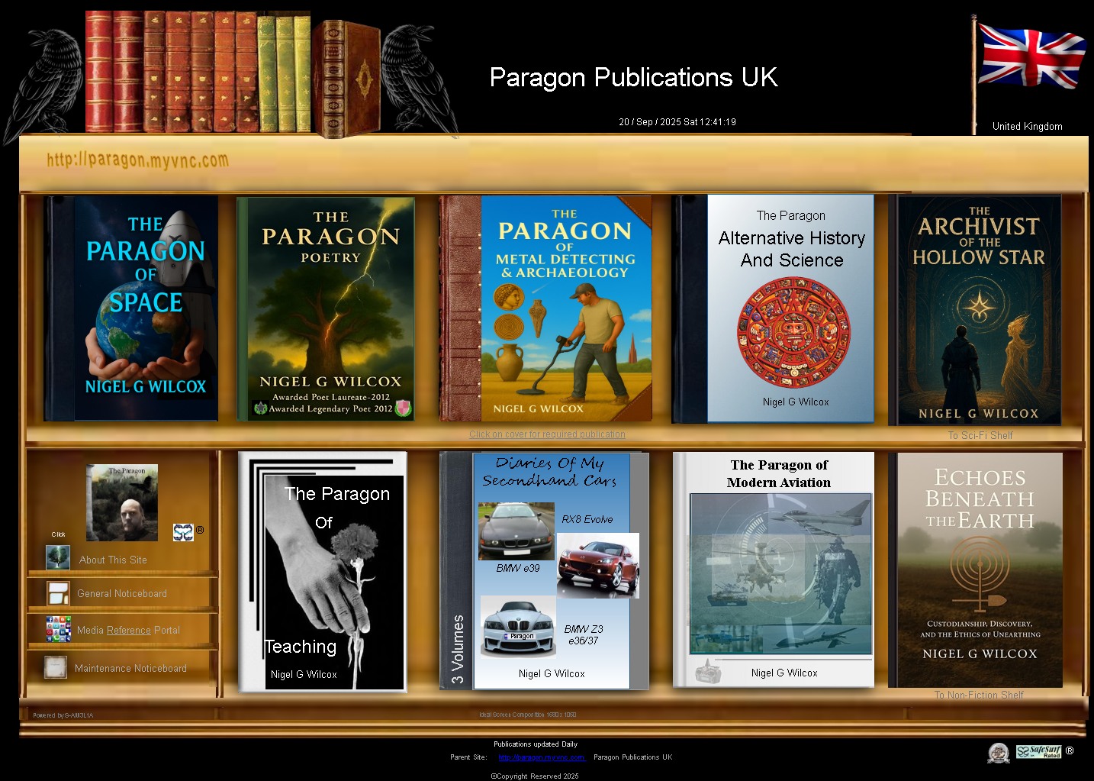Click the About This Site tree icon
1094x781 pixels.
pos(58,558)
